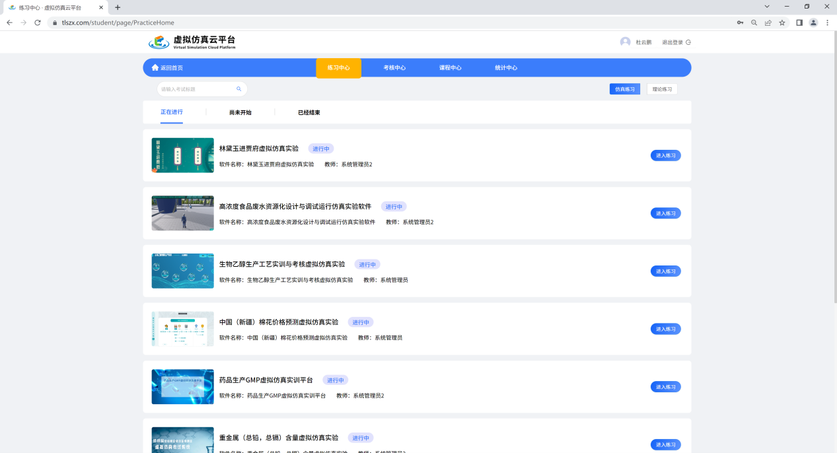Open the browser zoom magnifier icon
Screen dimensions: 837x453
[754, 22]
